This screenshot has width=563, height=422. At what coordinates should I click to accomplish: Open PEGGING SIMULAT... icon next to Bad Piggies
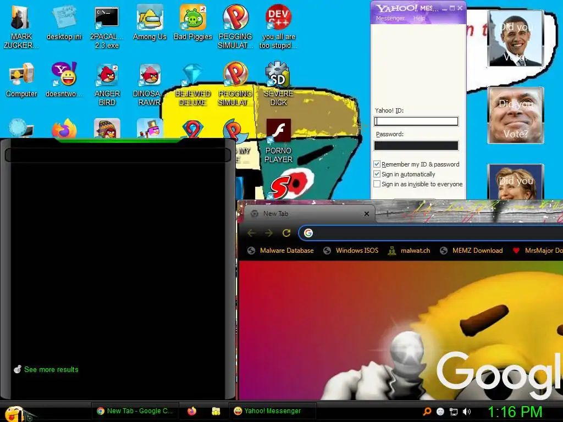[x=235, y=26]
